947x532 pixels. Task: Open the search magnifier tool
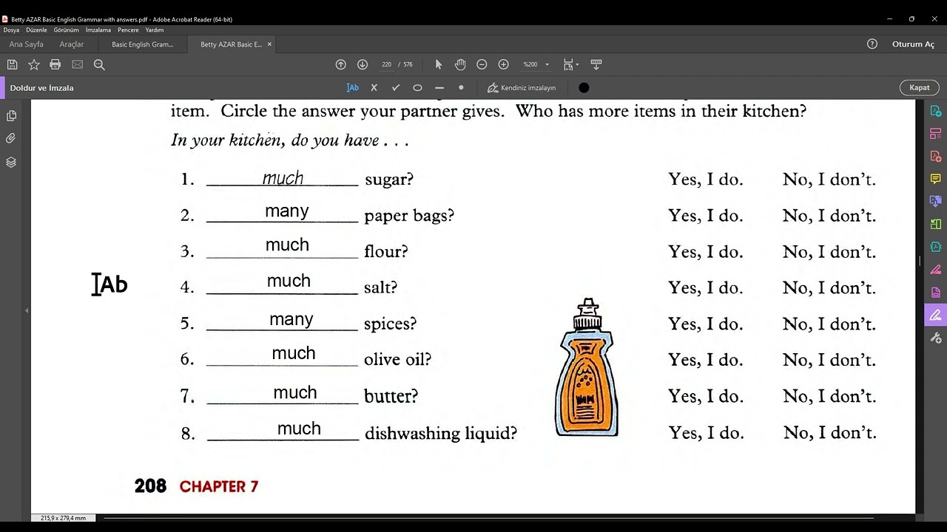pyautogui.click(x=99, y=64)
